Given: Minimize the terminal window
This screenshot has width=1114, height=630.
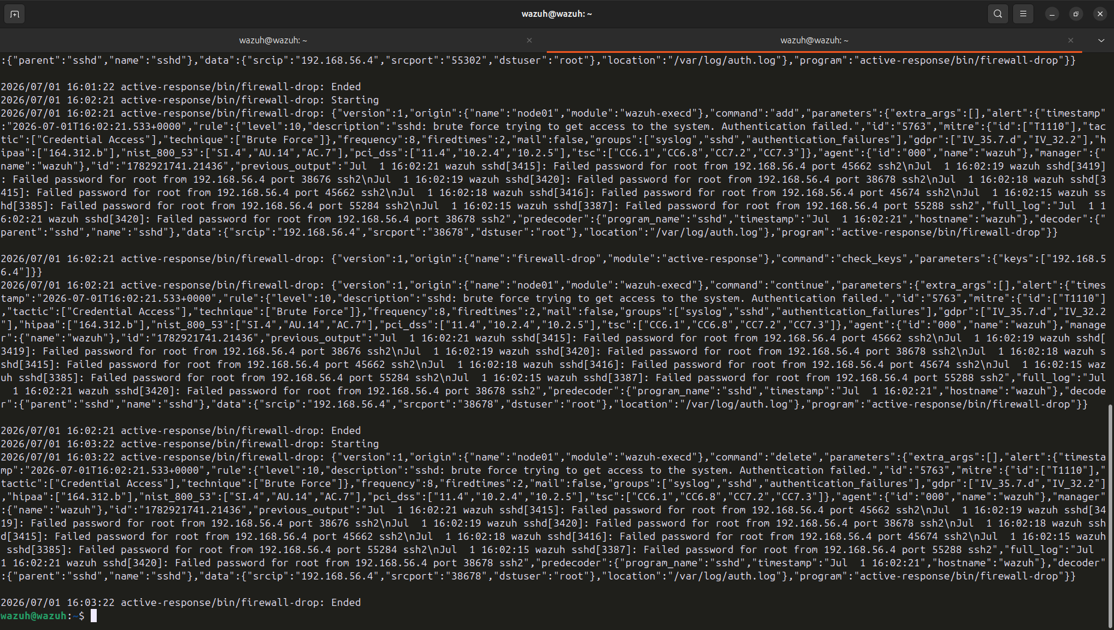Looking at the screenshot, I should 1052,14.
